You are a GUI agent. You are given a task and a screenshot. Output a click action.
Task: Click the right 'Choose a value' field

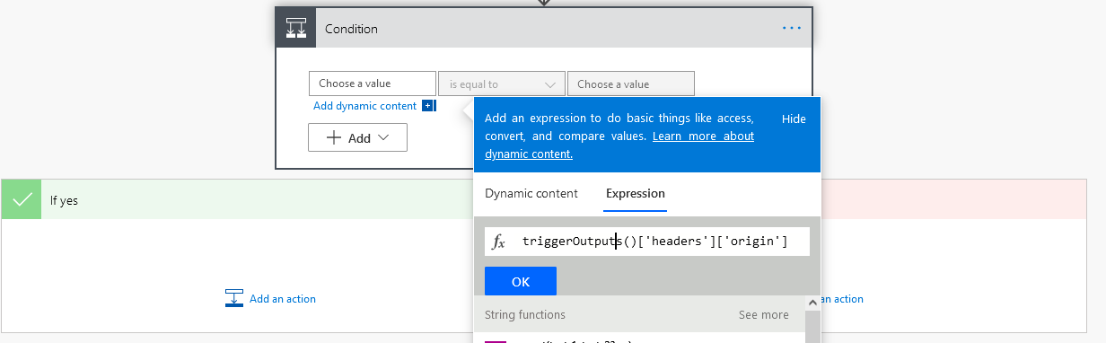(x=631, y=84)
